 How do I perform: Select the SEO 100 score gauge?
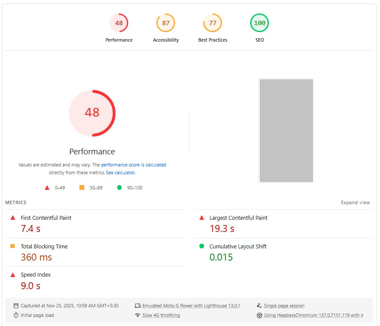click(x=259, y=23)
